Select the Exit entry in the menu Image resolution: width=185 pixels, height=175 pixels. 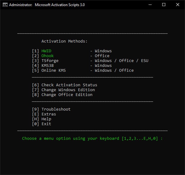46,124
